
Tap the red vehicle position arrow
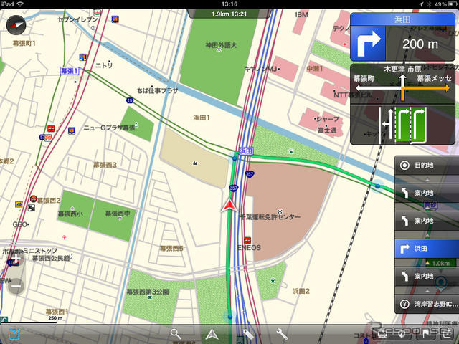pos(229,206)
